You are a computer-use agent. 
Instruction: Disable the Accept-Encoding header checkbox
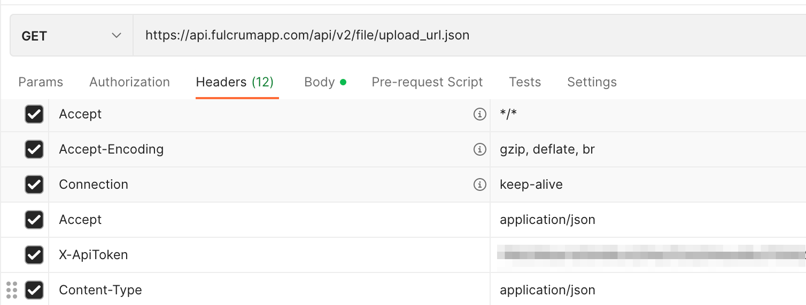tap(34, 149)
